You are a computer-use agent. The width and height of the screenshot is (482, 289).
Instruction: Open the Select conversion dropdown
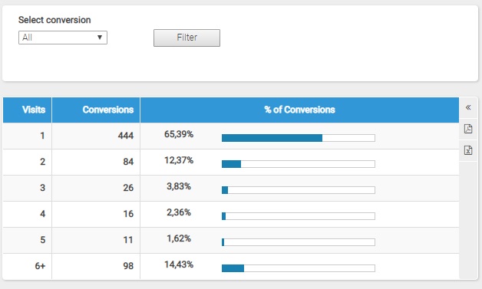coord(63,38)
